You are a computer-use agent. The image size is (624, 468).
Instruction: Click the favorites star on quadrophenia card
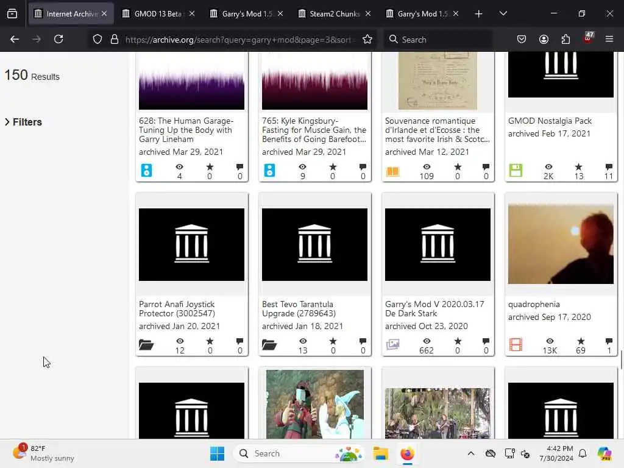581,341
